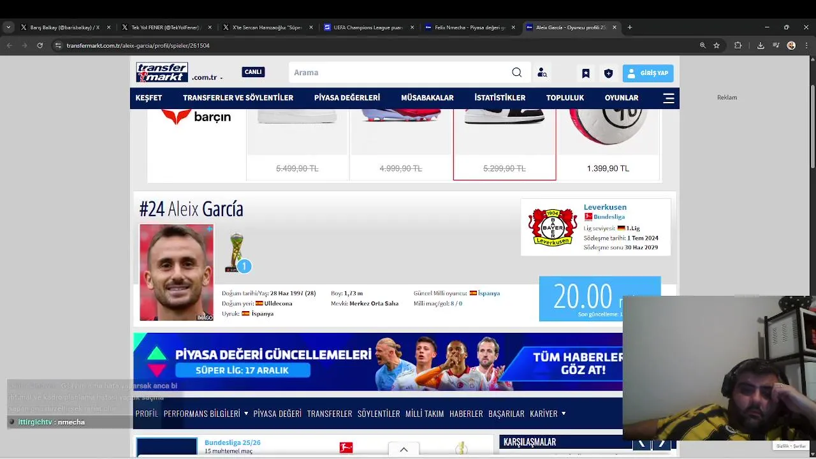Open a new browser tab with plus icon
The image size is (816, 459).
point(630,27)
